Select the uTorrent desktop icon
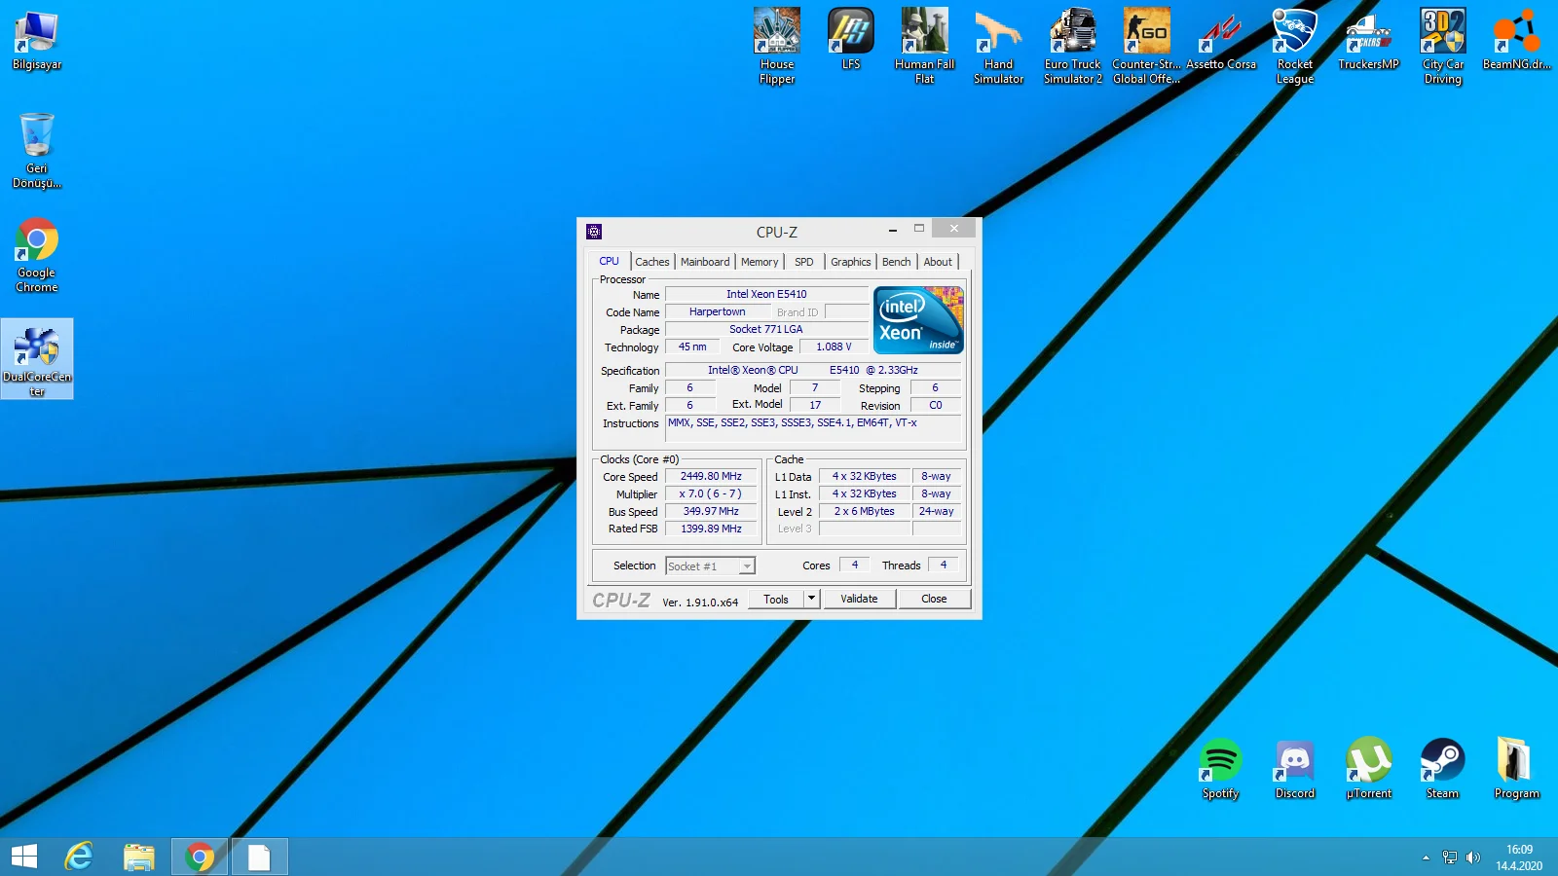The height and width of the screenshot is (876, 1558). pos(1368,761)
